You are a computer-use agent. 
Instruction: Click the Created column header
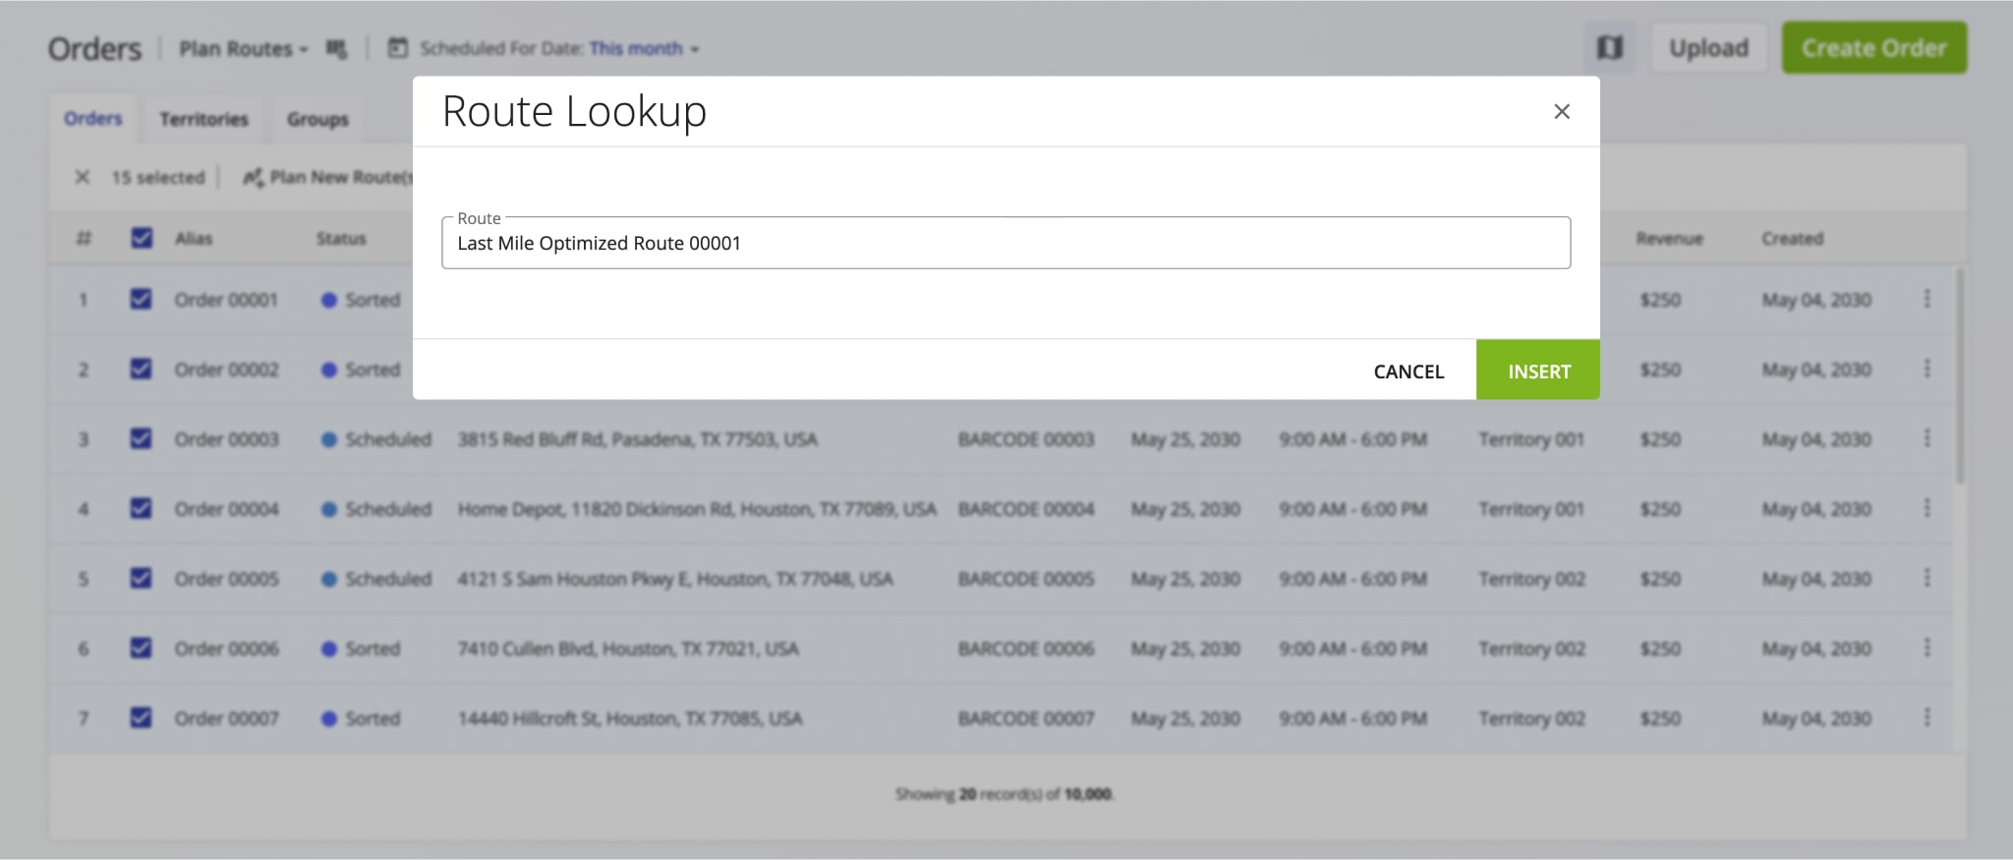pos(1792,238)
